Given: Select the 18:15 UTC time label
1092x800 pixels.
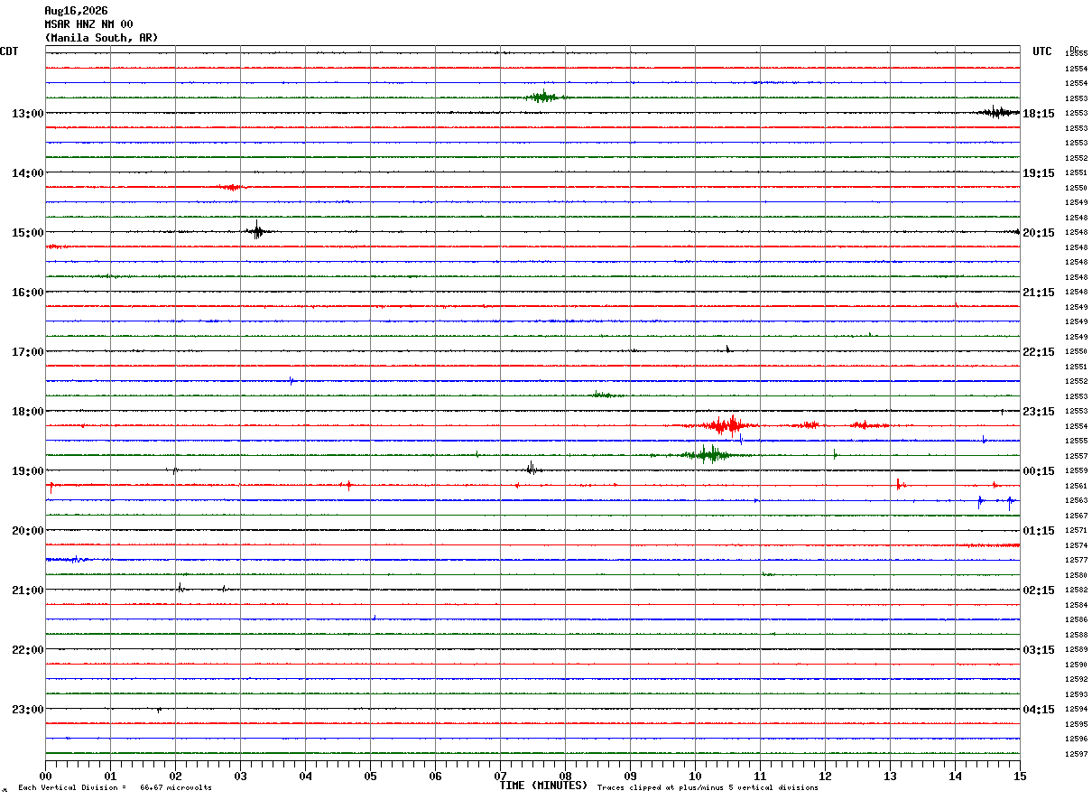Looking at the screenshot, I should click(x=1039, y=114).
